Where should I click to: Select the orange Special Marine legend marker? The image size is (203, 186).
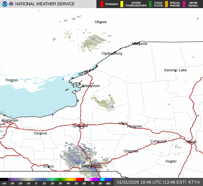point(166,4)
